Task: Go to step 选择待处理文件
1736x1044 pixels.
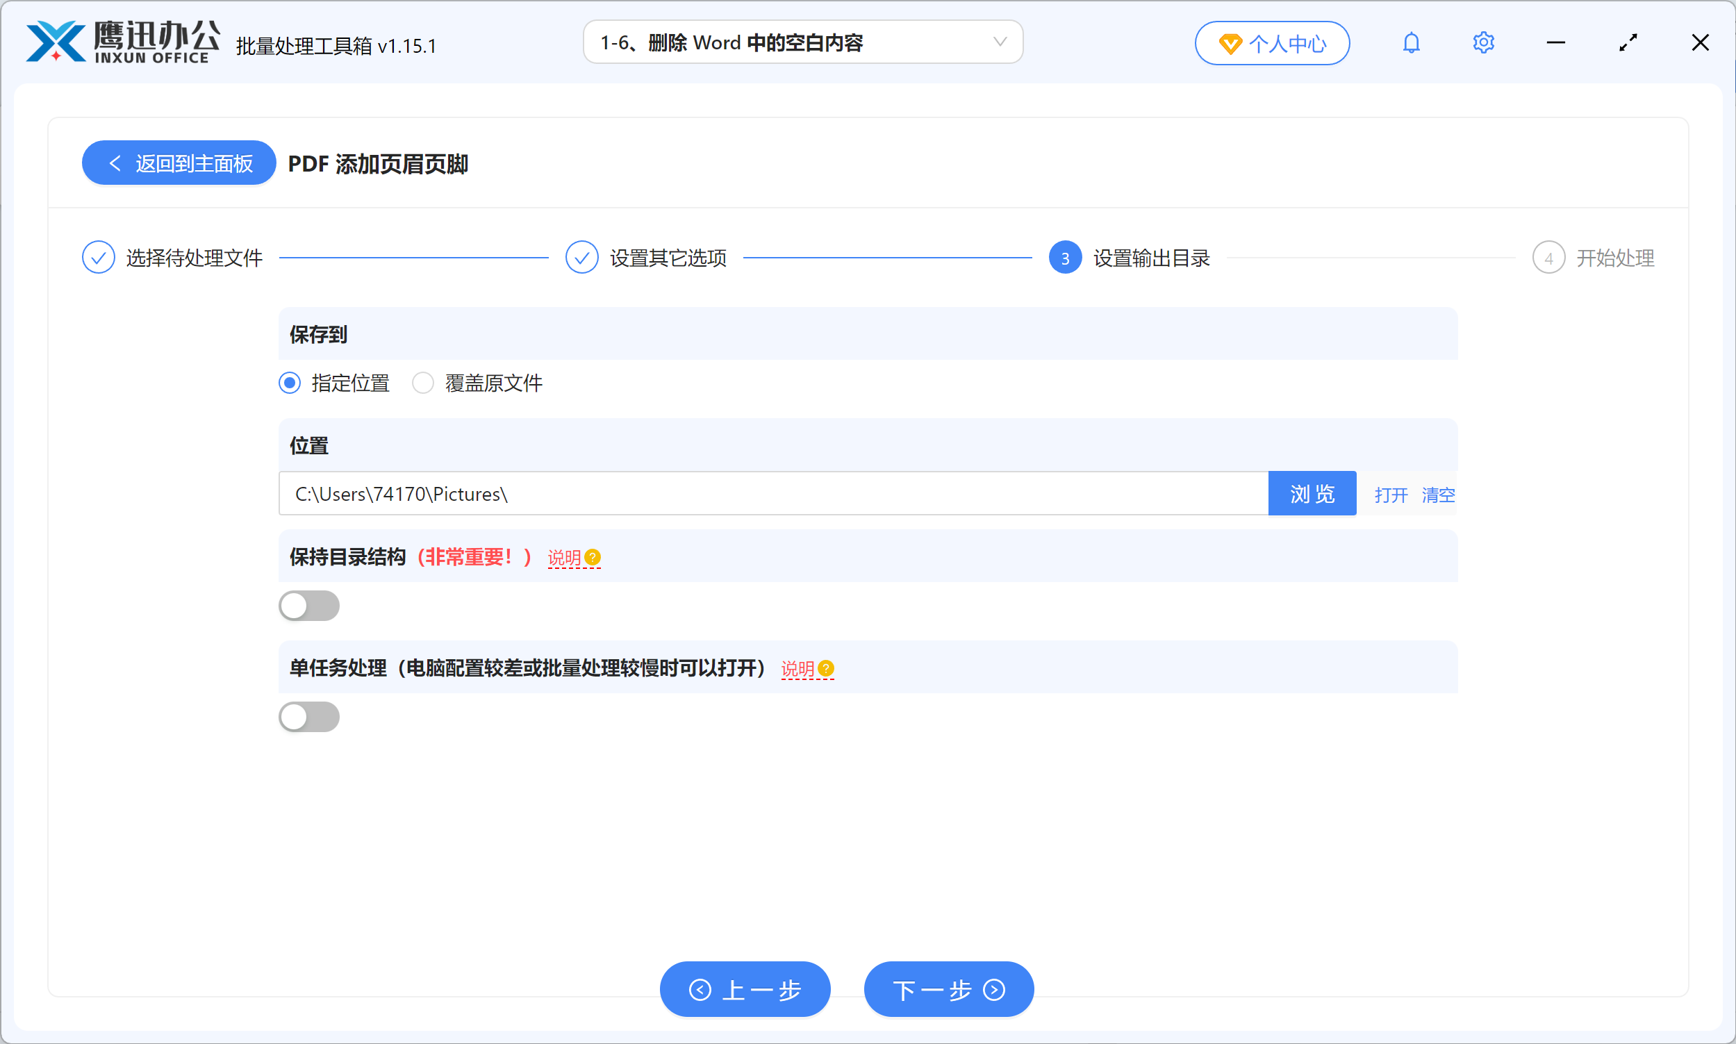Action: (172, 258)
